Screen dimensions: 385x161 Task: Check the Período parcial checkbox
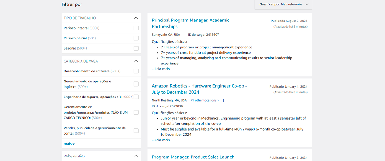pos(136,38)
